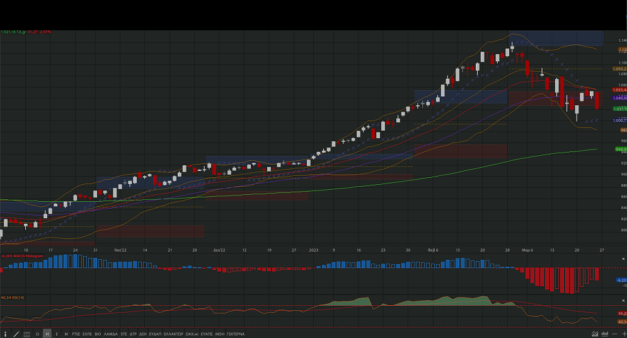Load the ΒΙΟ symbol shortcut

tap(98, 334)
